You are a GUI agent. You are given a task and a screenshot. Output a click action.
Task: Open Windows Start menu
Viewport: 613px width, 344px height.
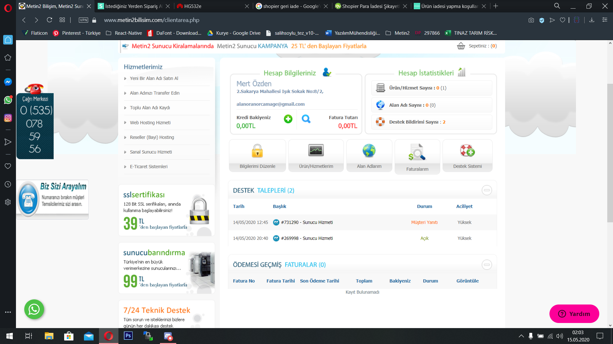tap(10, 336)
